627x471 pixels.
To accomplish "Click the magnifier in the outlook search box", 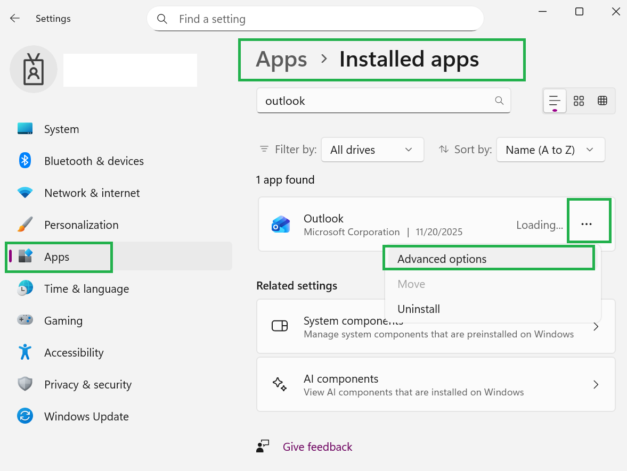I will [499, 101].
